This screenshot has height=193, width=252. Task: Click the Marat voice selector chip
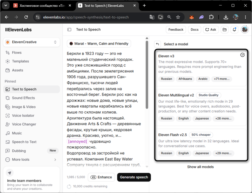99,44
